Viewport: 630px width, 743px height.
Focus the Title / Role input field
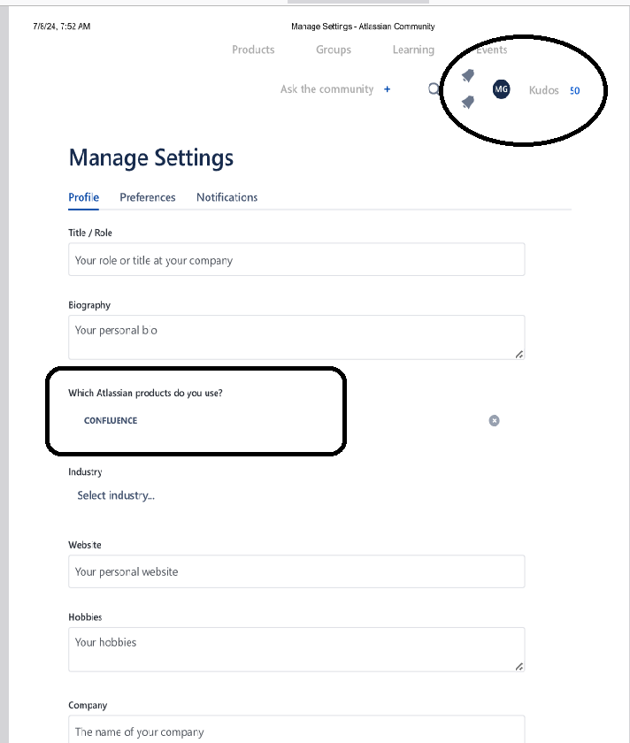click(296, 259)
